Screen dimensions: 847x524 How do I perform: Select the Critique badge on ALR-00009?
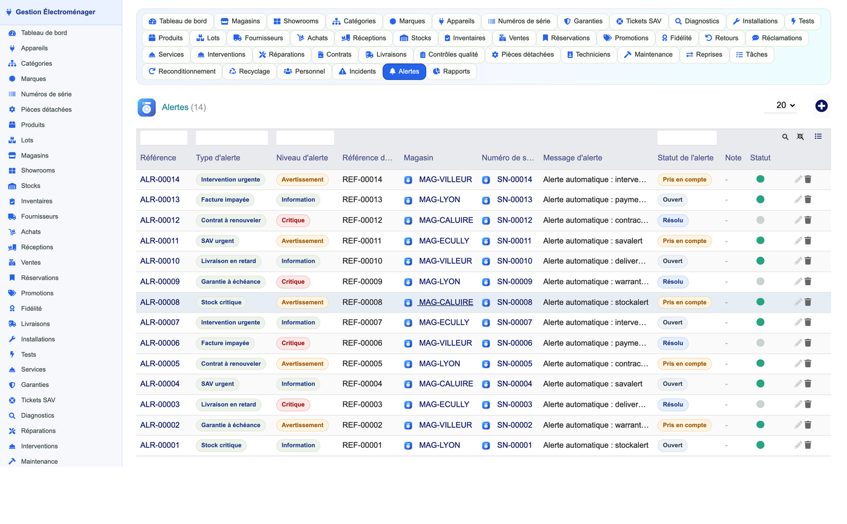[x=293, y=282]
